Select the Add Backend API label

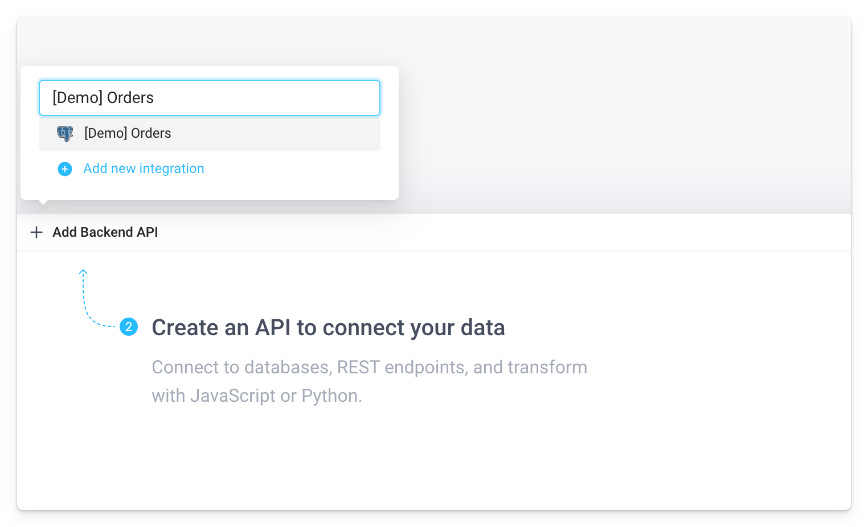point(105,232)
